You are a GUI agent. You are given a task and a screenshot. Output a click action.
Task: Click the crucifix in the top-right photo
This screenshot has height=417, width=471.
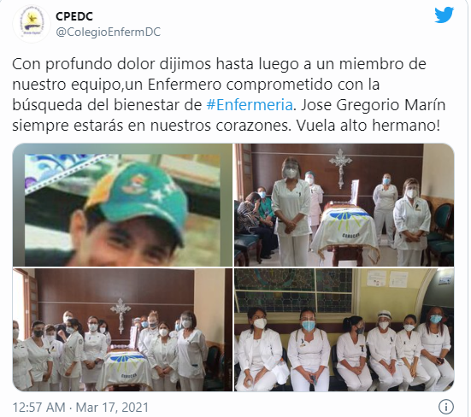pyautogui.click(x=340, y=167)
